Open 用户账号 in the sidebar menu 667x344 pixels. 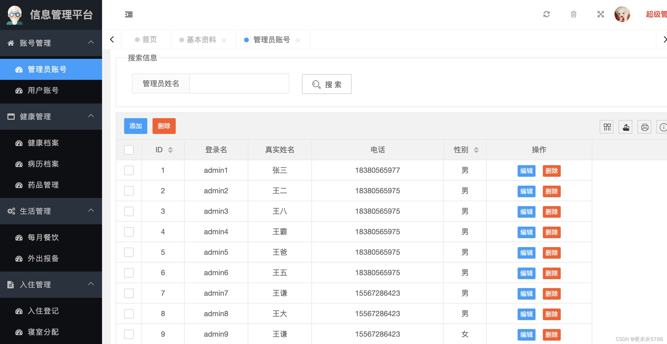coord(43,90)
